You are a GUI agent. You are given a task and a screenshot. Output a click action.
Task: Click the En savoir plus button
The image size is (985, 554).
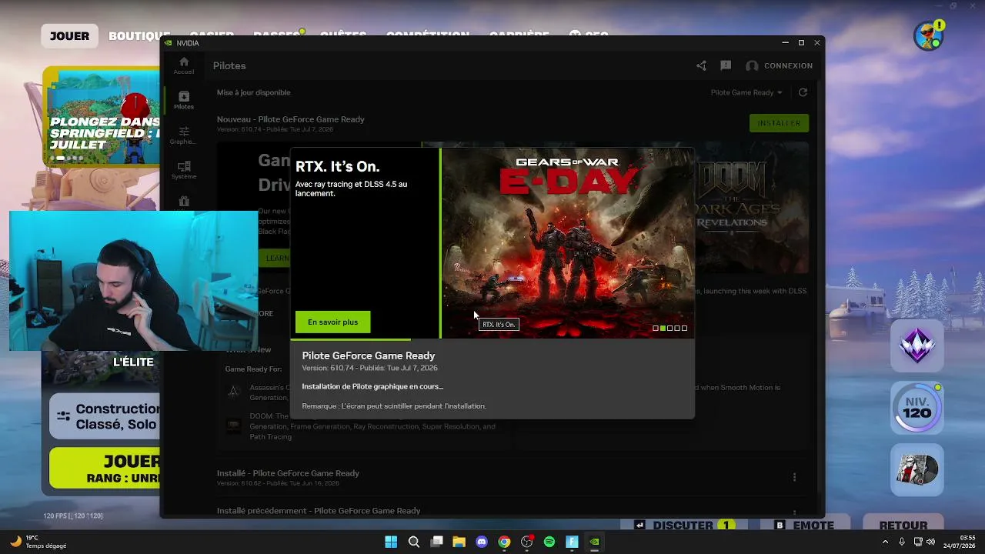pyautogui.click(x=332, y=322)
